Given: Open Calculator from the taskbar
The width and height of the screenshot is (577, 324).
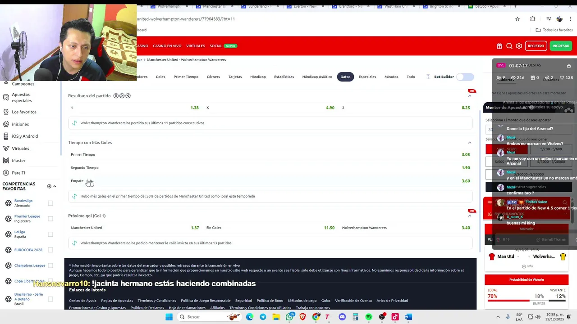Looking at the screenshot, I should coord(355,317).
